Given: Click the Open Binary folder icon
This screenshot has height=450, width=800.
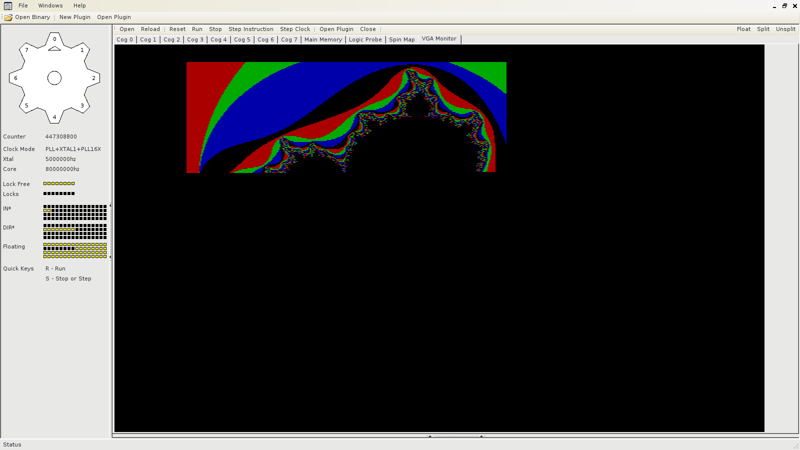Looking at the screenshot, I should [8, 17].
